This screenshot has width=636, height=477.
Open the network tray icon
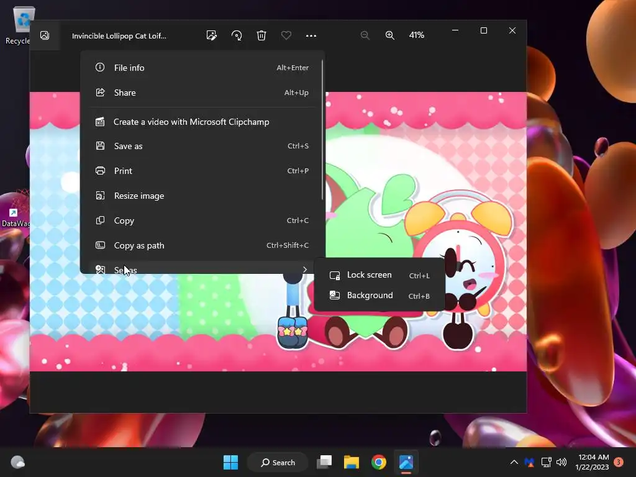click(546, 462)
